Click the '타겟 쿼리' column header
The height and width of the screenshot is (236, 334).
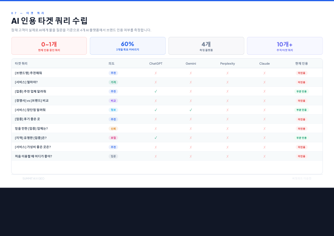(21, 63)
